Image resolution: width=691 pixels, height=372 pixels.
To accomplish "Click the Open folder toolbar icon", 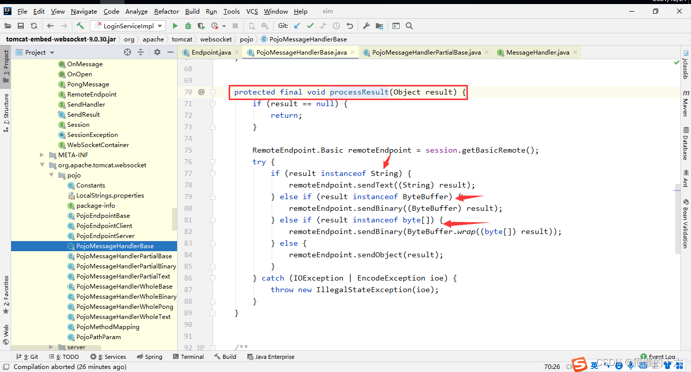I will point(8,26).
